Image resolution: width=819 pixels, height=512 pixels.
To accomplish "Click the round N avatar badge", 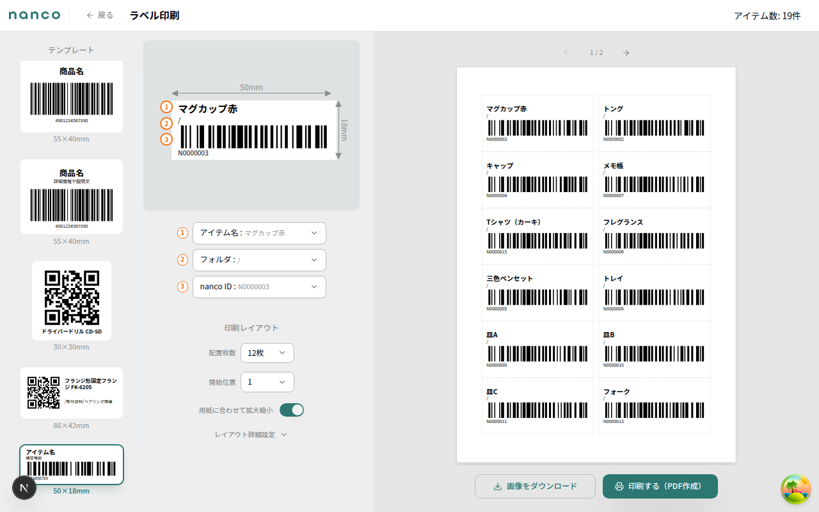I will [24, 488].
